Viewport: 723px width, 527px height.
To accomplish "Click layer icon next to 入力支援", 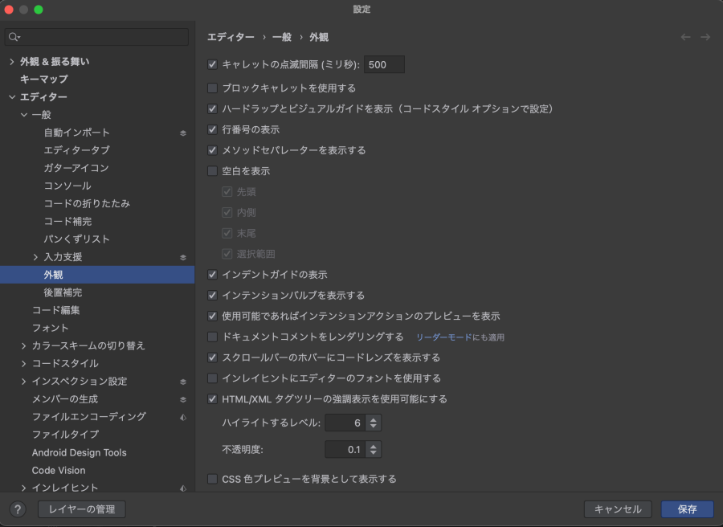I will (183, 257).
